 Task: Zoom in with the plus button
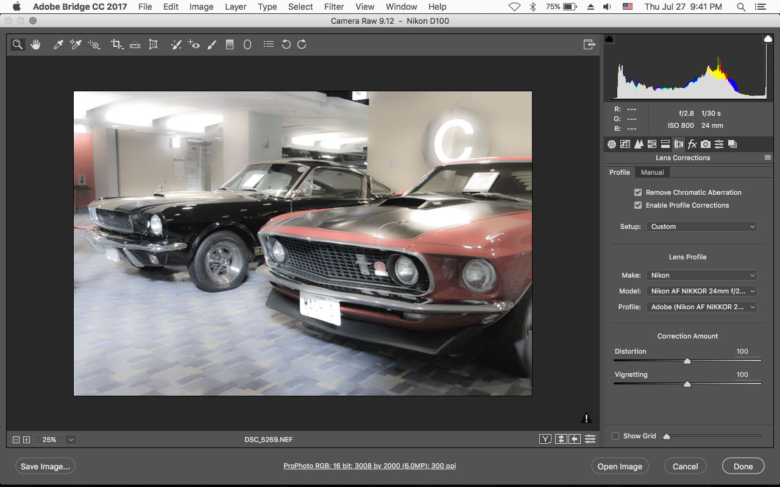coord(26,440)
